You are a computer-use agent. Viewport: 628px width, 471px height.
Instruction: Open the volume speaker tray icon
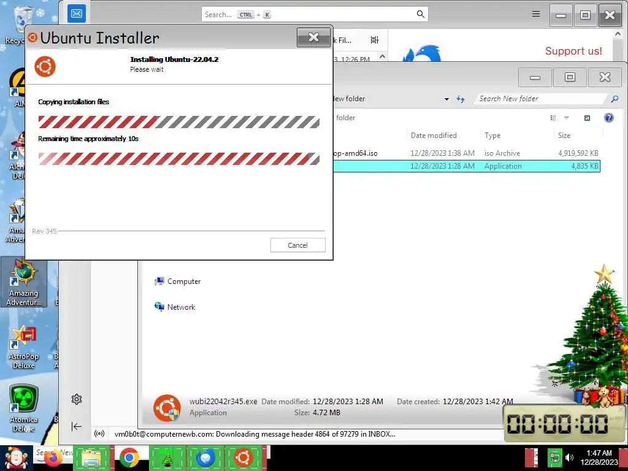[x=569, y=458]
